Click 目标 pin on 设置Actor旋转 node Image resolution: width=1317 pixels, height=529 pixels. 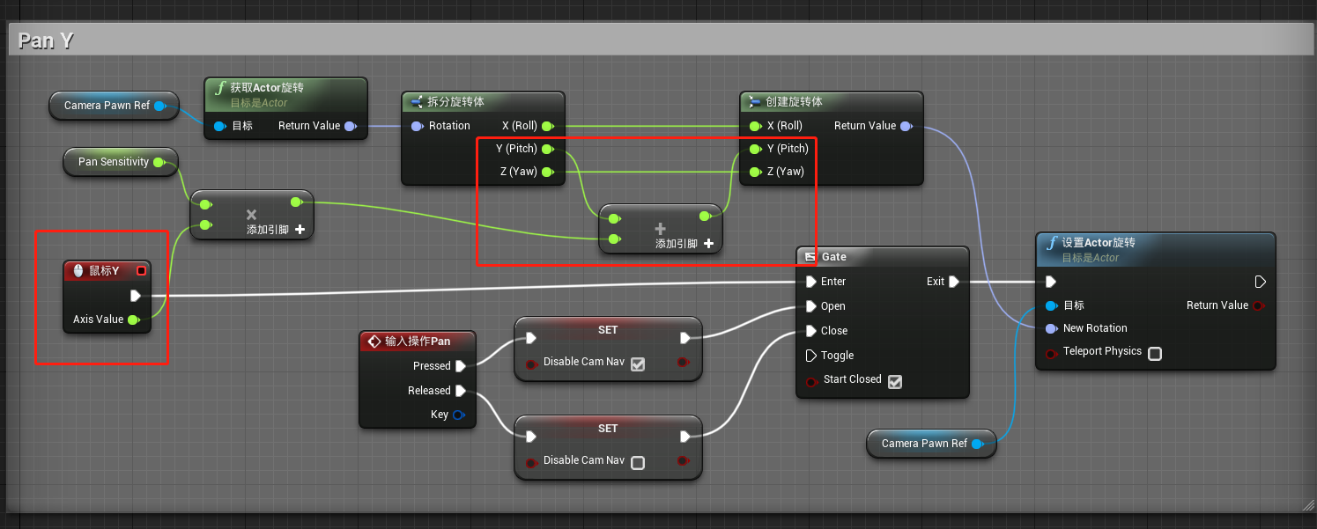click(x=1051, y=305)
